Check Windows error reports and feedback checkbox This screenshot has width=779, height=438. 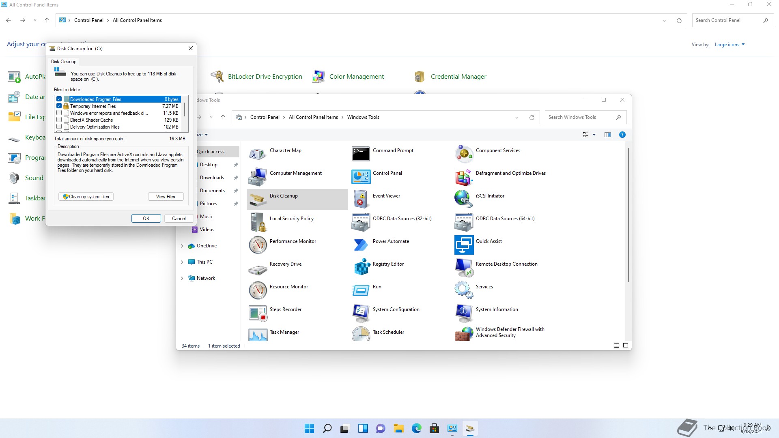click(x=59, y=113)
